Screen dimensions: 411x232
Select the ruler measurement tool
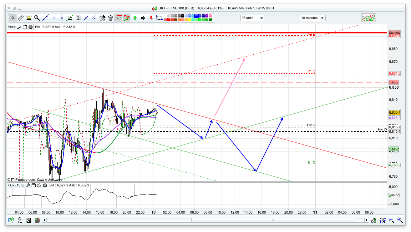tap(21, 18)
